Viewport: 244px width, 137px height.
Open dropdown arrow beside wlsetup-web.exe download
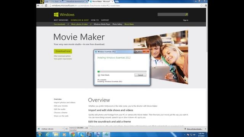click(x=63, y=129)
